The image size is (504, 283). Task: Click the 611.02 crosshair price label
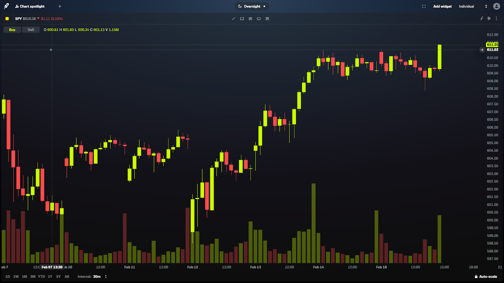click(x=492, y=50)
